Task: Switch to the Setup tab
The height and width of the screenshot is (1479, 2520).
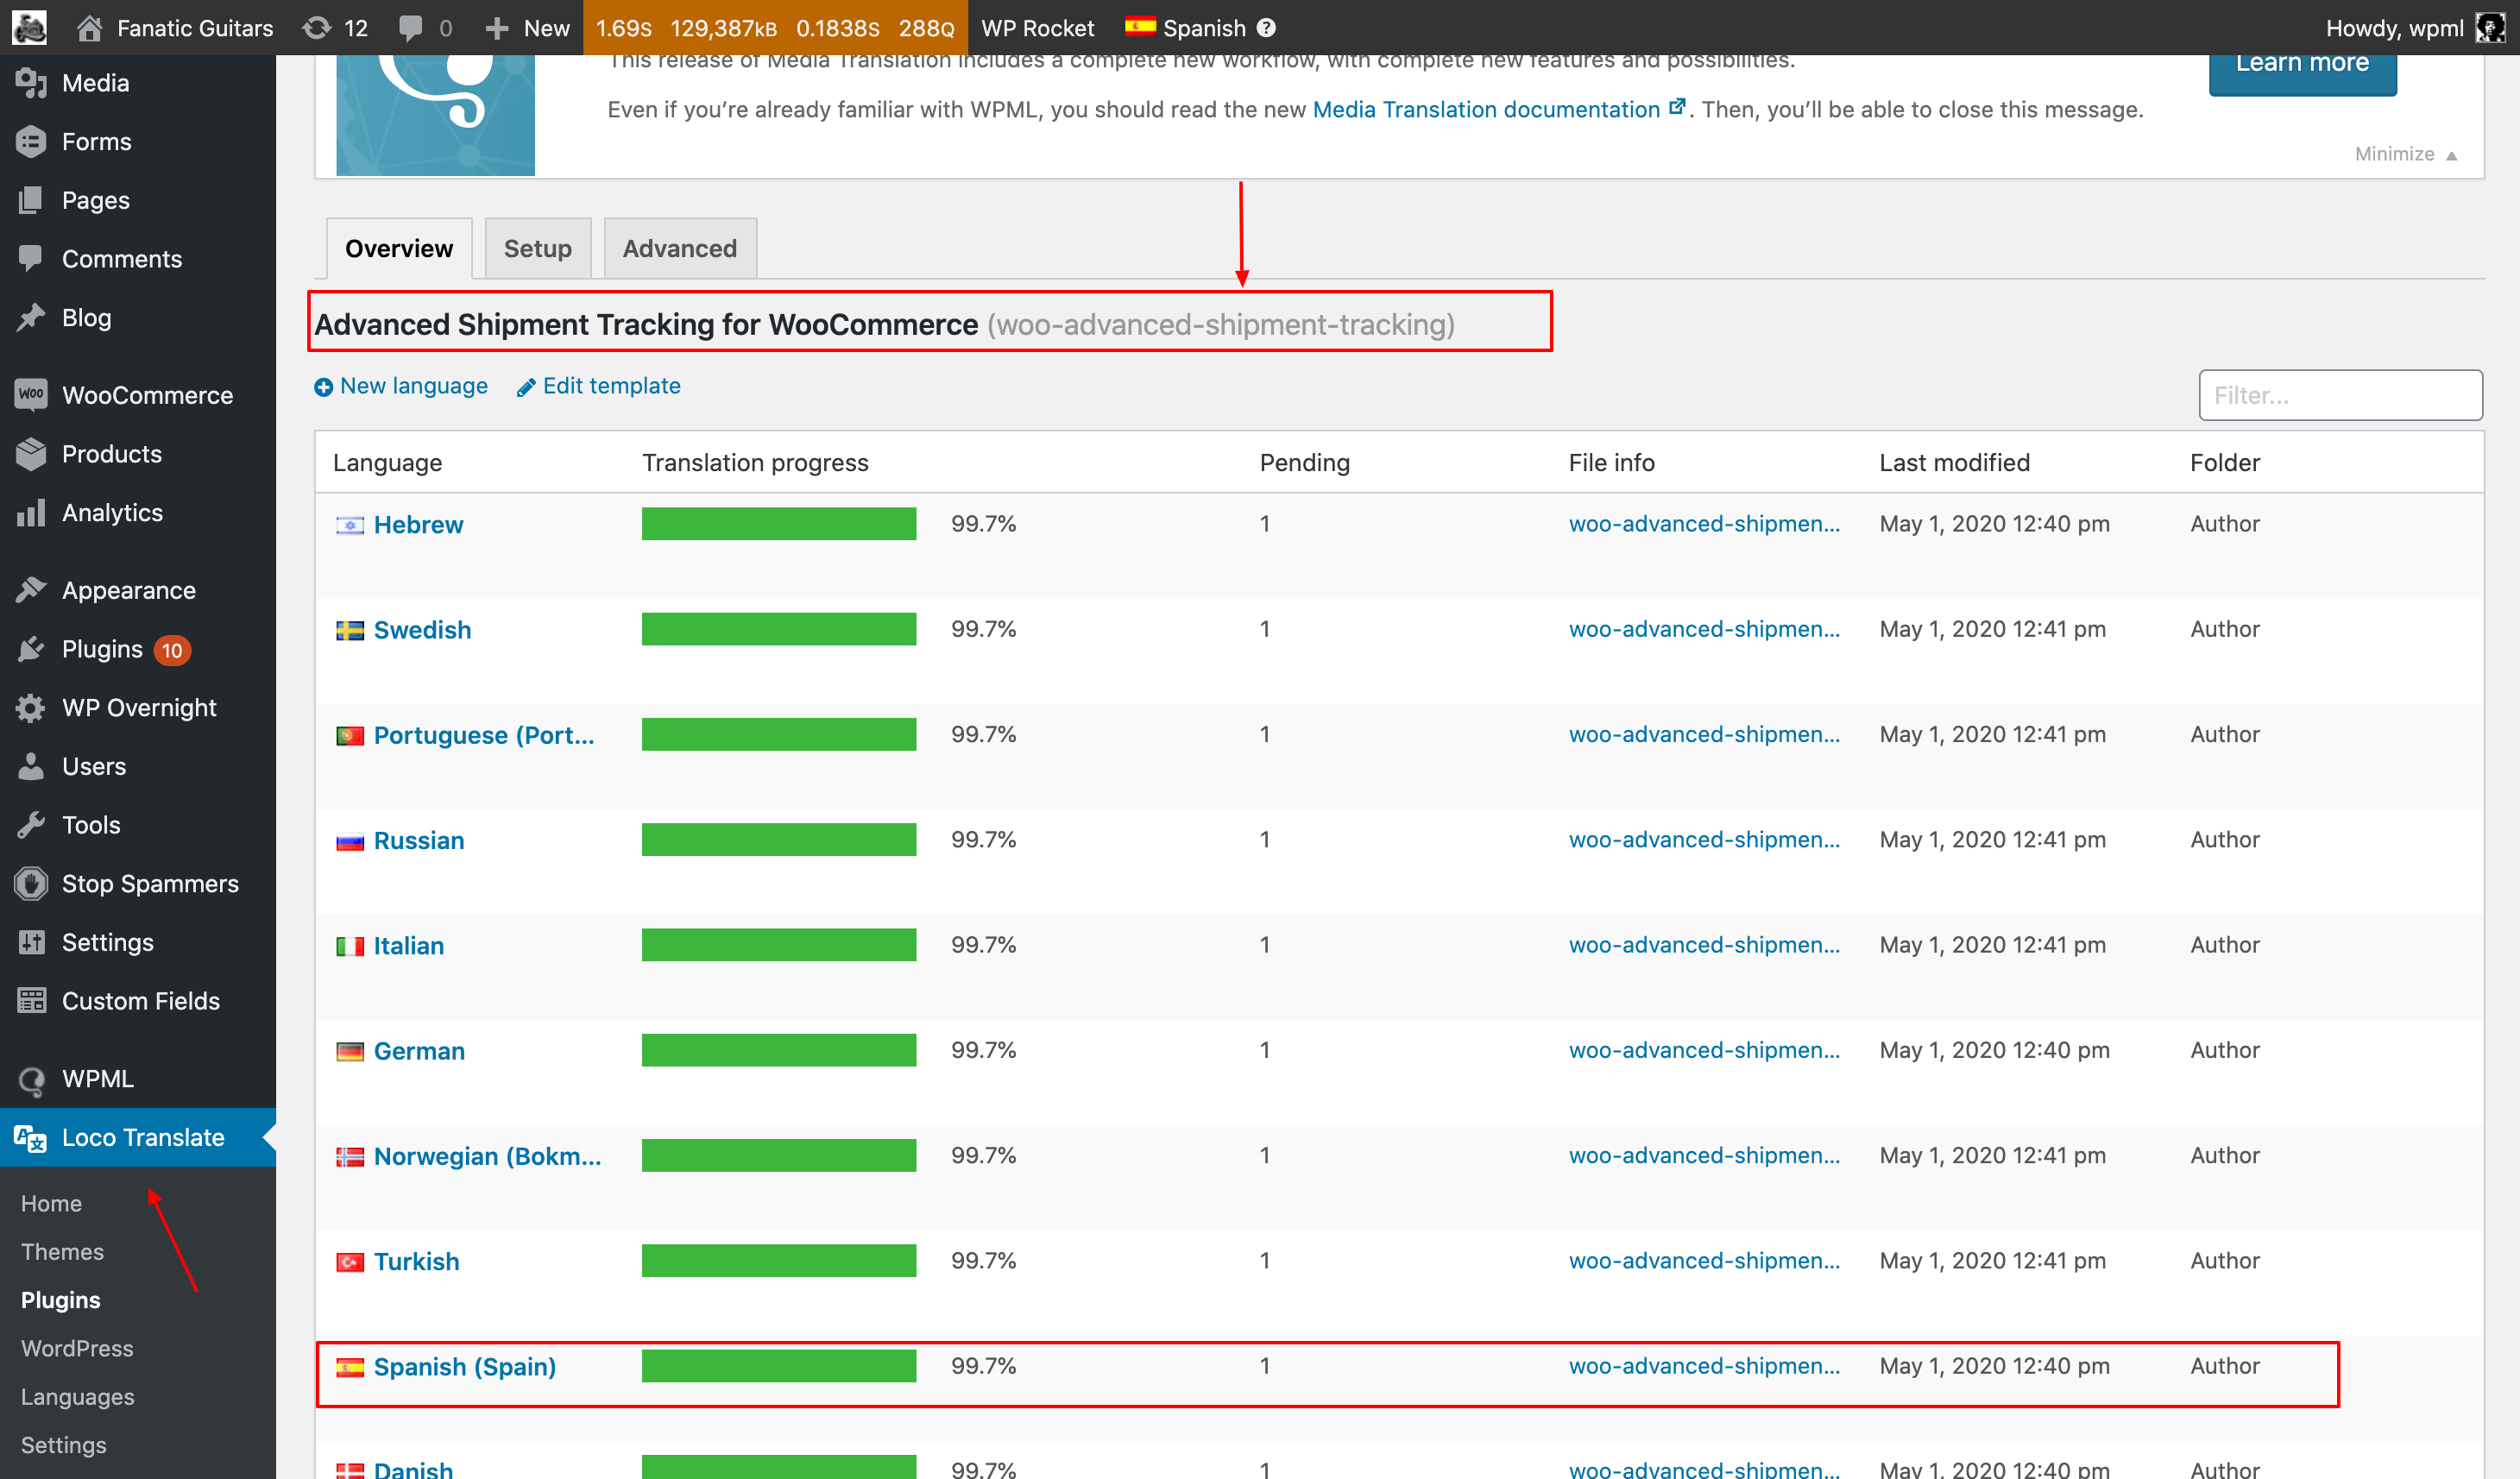Action: click(538, 248)
